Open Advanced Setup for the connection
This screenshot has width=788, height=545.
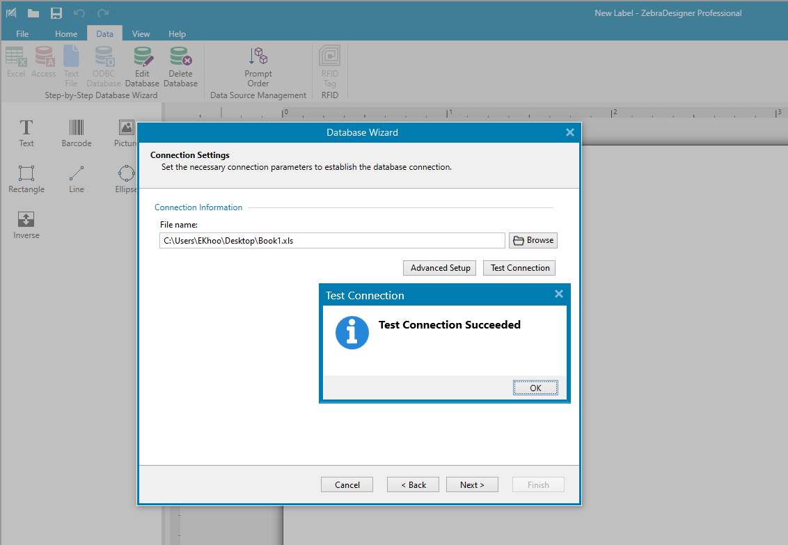click(x=440, y=268)
